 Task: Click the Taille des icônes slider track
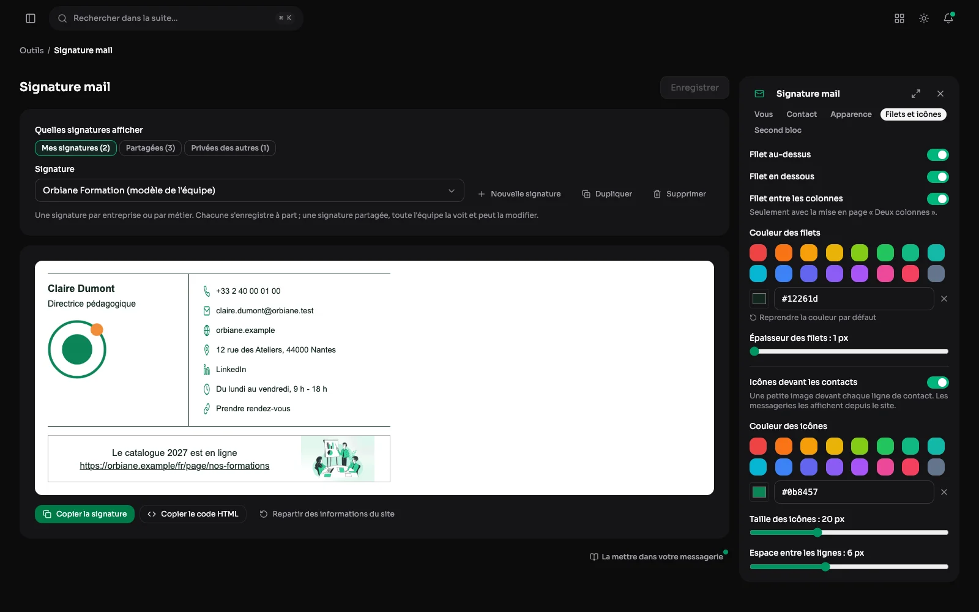(x=849, y=532)
